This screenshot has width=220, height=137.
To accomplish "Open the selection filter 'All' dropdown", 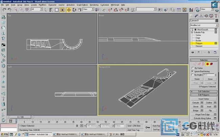I will (x=37, y=9).
